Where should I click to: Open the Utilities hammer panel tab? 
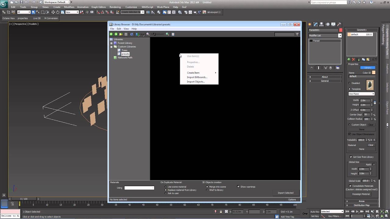339,24
